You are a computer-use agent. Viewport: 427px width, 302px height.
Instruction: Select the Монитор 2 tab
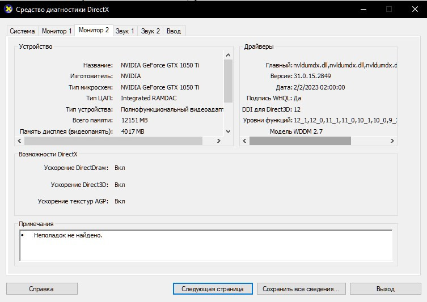click(x=94, y=30)
